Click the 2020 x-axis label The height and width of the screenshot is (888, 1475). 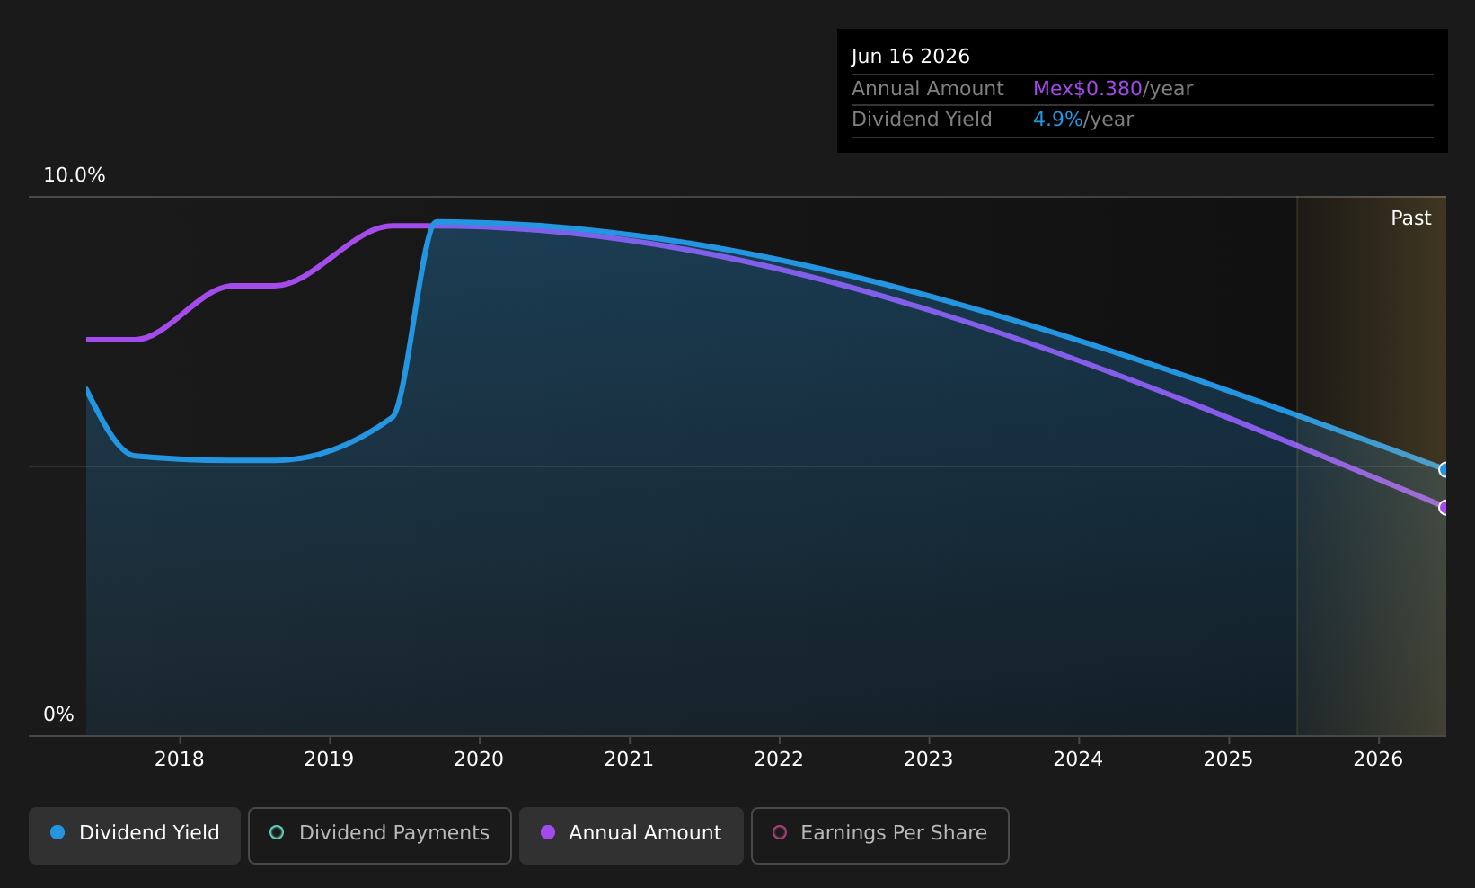479,759
